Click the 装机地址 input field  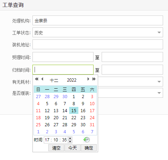(x=98, y=44)
